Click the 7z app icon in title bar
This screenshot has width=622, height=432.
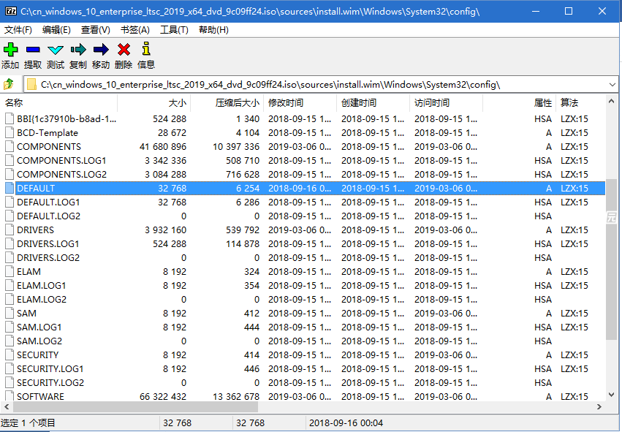[11, 11]
